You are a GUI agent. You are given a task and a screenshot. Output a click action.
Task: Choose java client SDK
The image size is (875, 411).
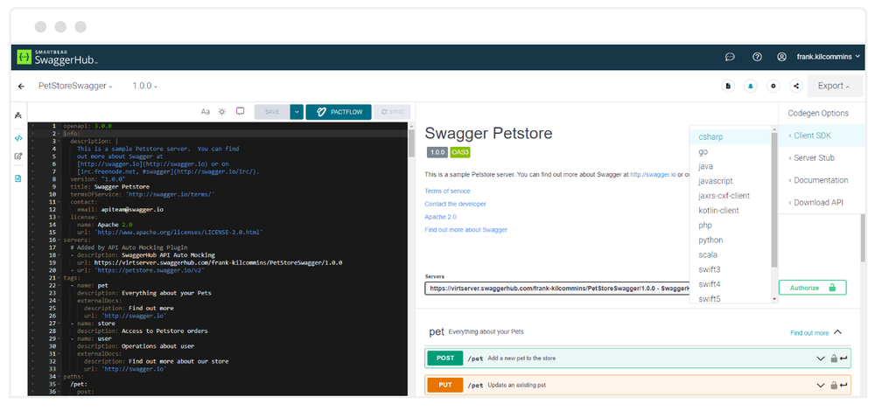point(730,166)
